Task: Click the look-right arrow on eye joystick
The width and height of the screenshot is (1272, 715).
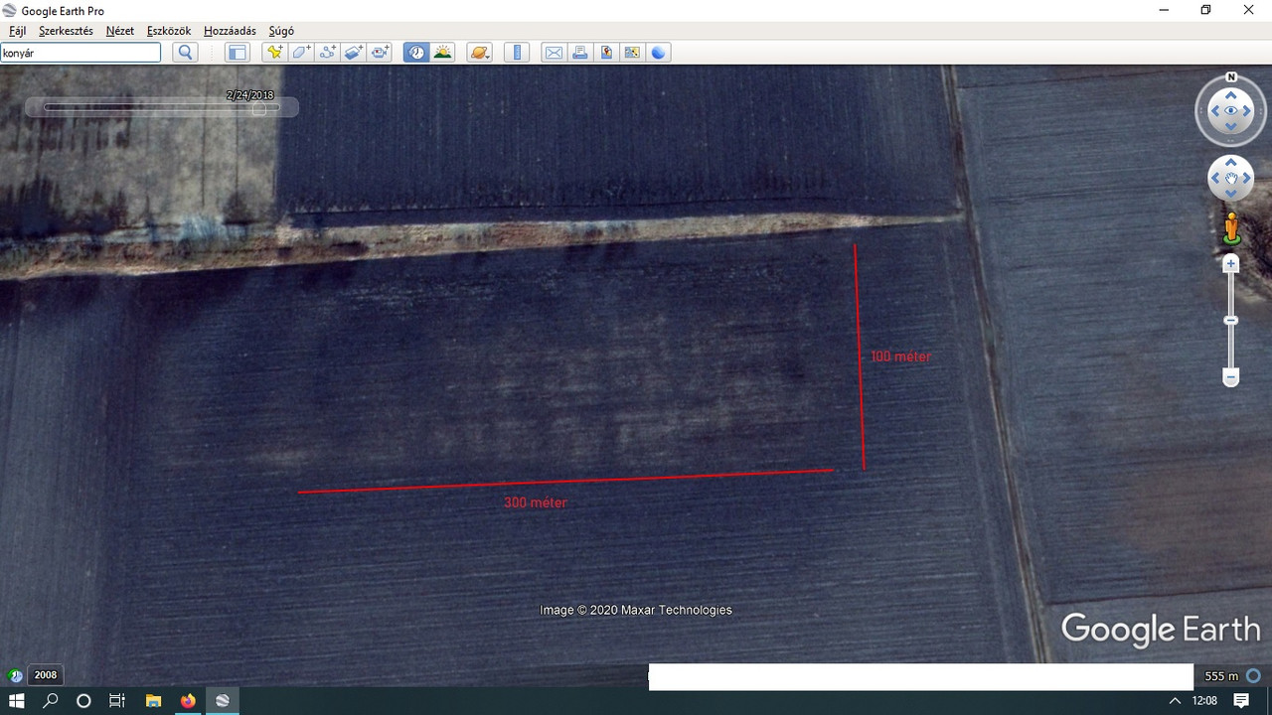Action: (1248, 111)
